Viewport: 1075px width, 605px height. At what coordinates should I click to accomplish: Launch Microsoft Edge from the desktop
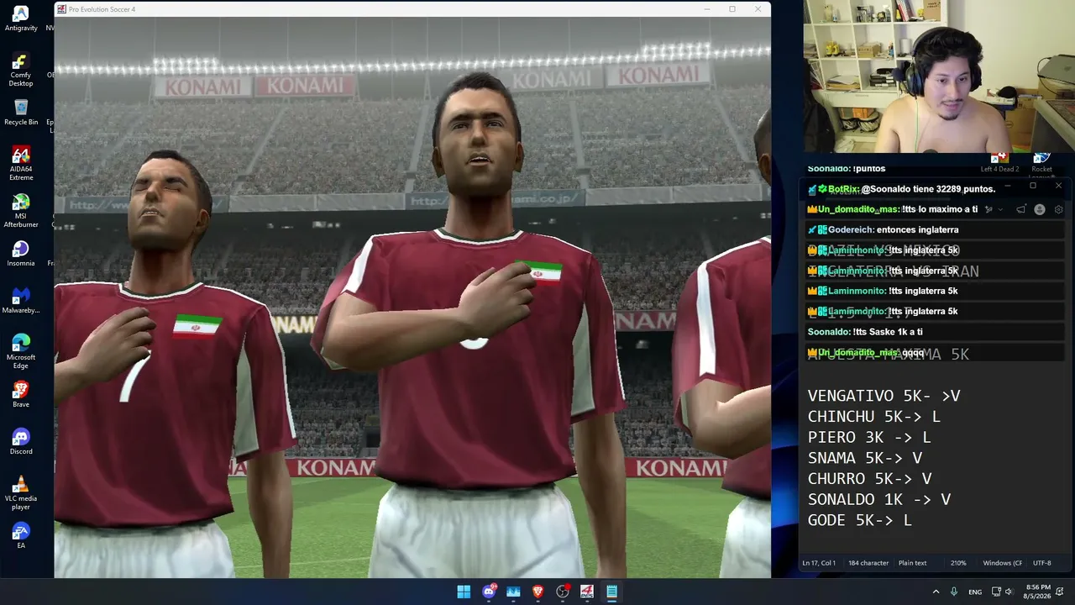click(21, 352)
